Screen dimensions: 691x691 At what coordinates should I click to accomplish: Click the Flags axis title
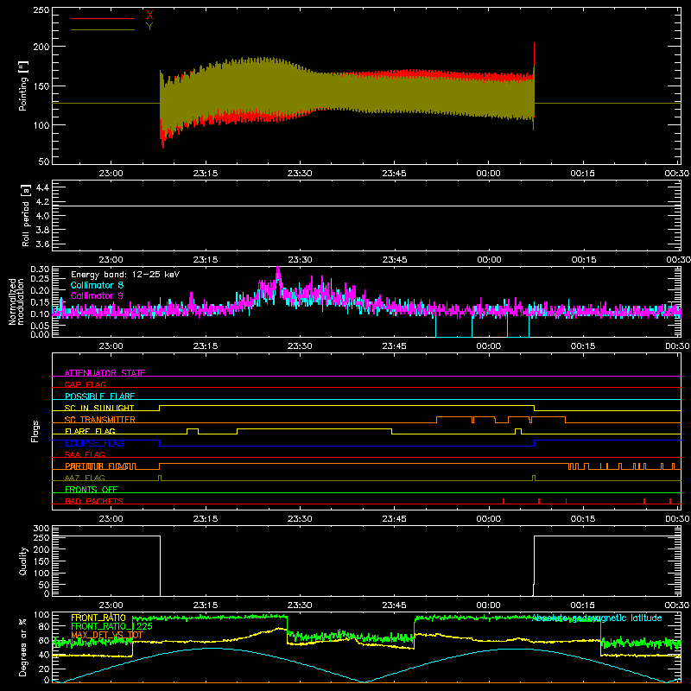coord(35,431)
